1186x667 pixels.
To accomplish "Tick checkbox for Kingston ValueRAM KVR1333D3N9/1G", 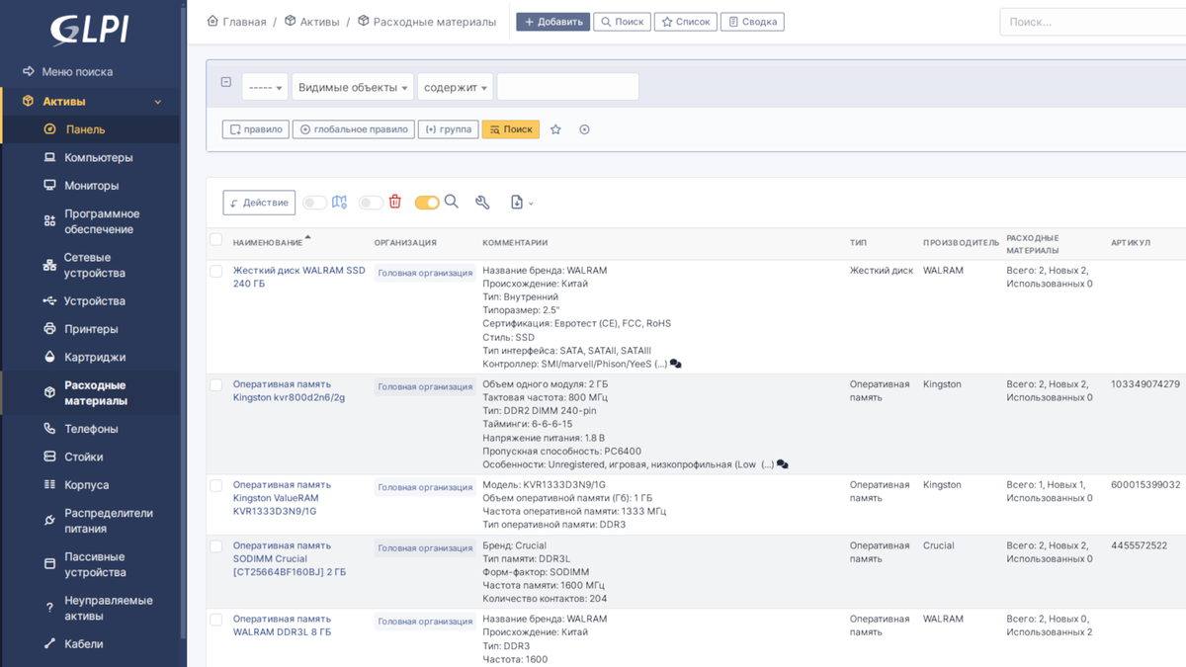I will point(215,486).
